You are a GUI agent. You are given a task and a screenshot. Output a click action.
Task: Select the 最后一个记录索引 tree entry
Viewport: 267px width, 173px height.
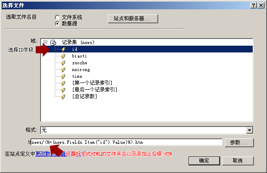[95, 90]
